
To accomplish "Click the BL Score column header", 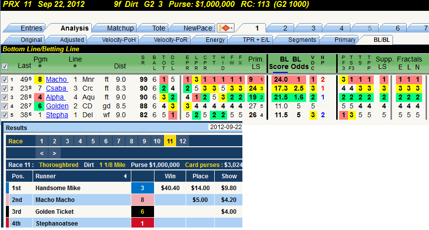I will pyautogui.click(x=278, y=63).
